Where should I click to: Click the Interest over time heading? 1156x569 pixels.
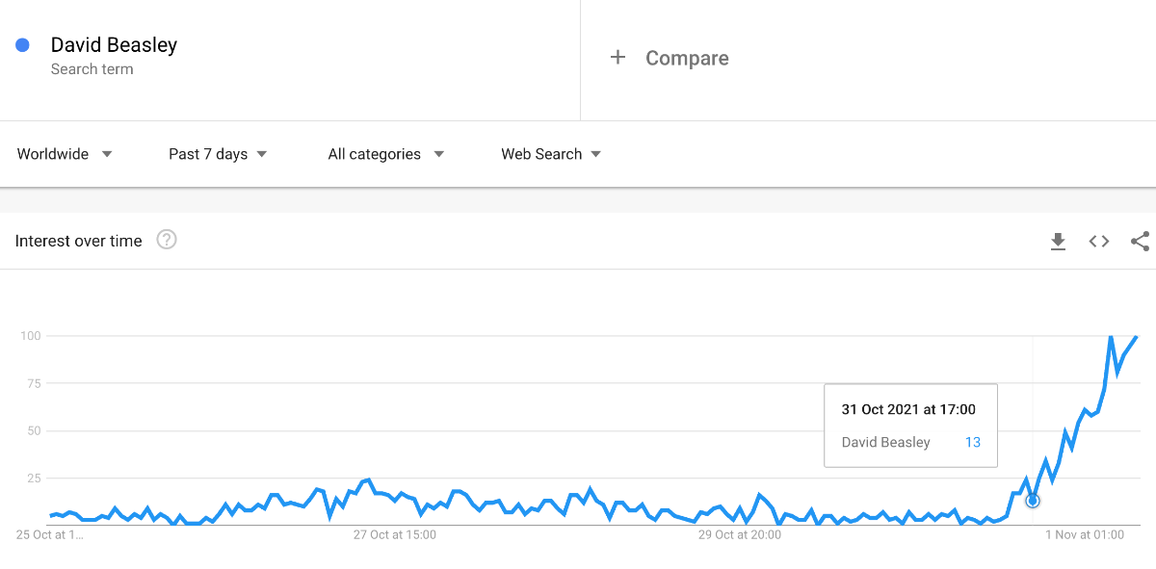click(x=78, y=241)
